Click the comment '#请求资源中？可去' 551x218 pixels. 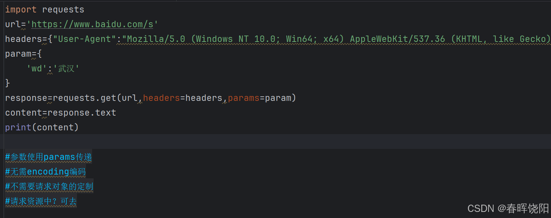pyautogui.click(x=41, y=201)
